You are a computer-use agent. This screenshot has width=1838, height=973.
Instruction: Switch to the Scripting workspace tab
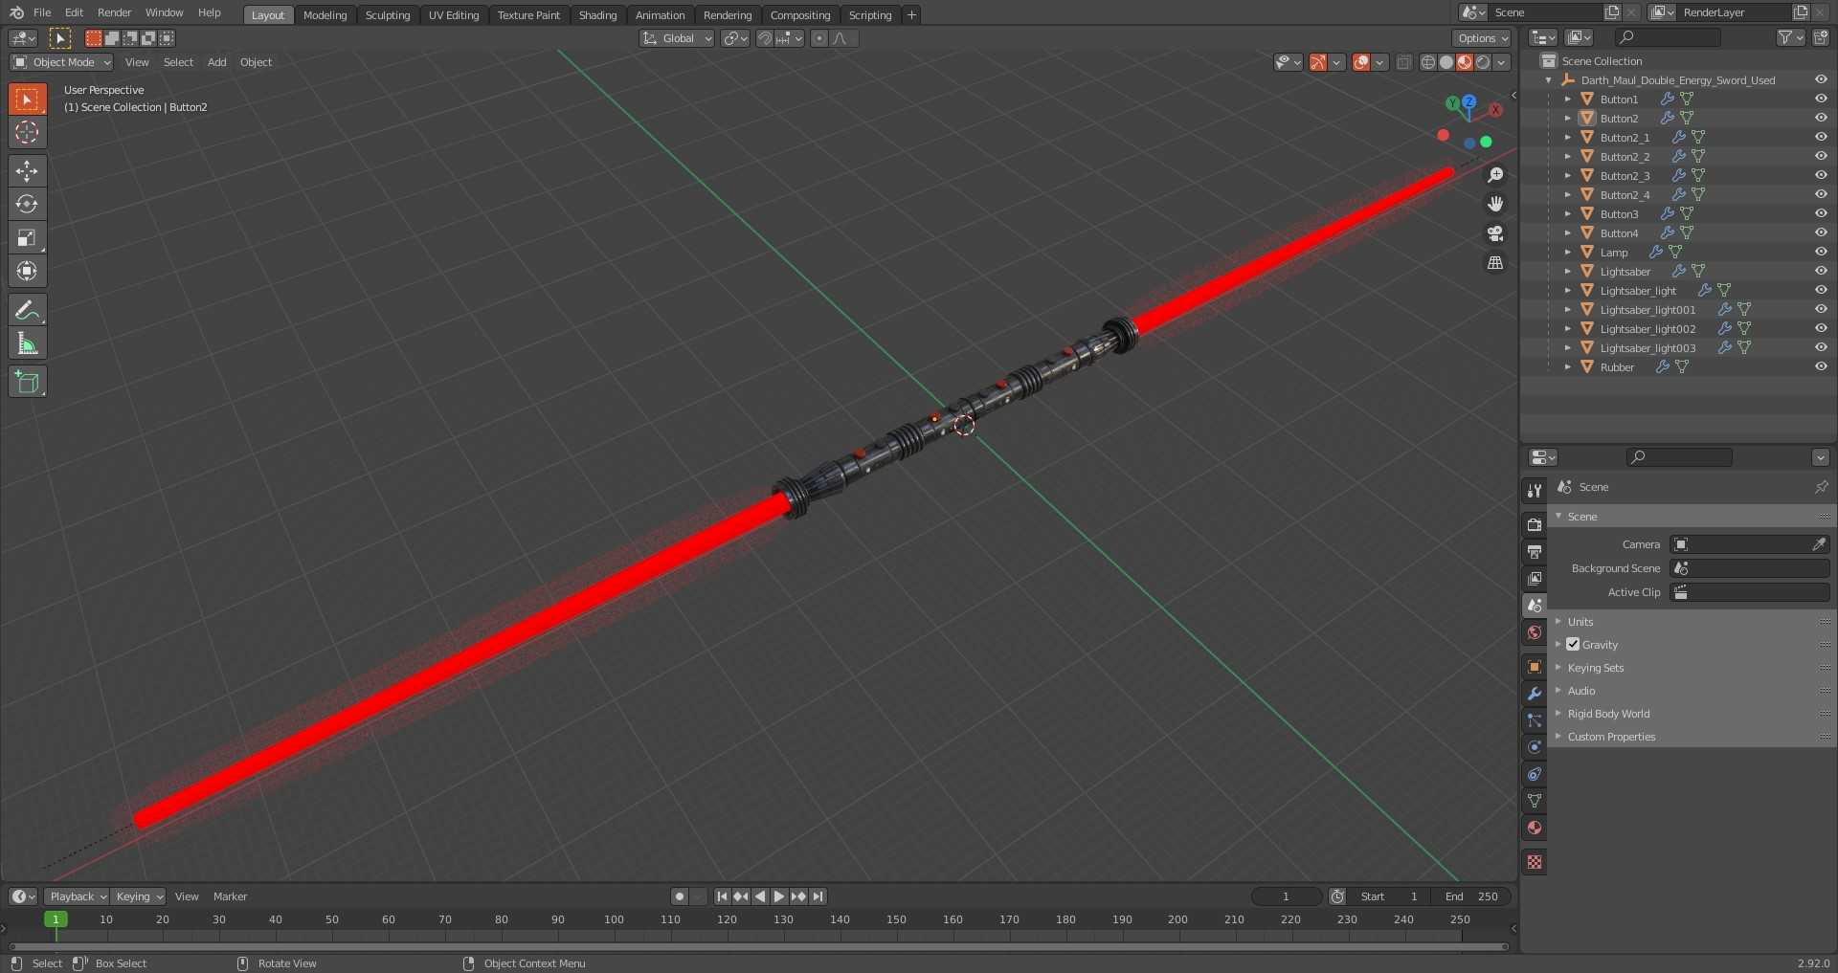[869, 15]
